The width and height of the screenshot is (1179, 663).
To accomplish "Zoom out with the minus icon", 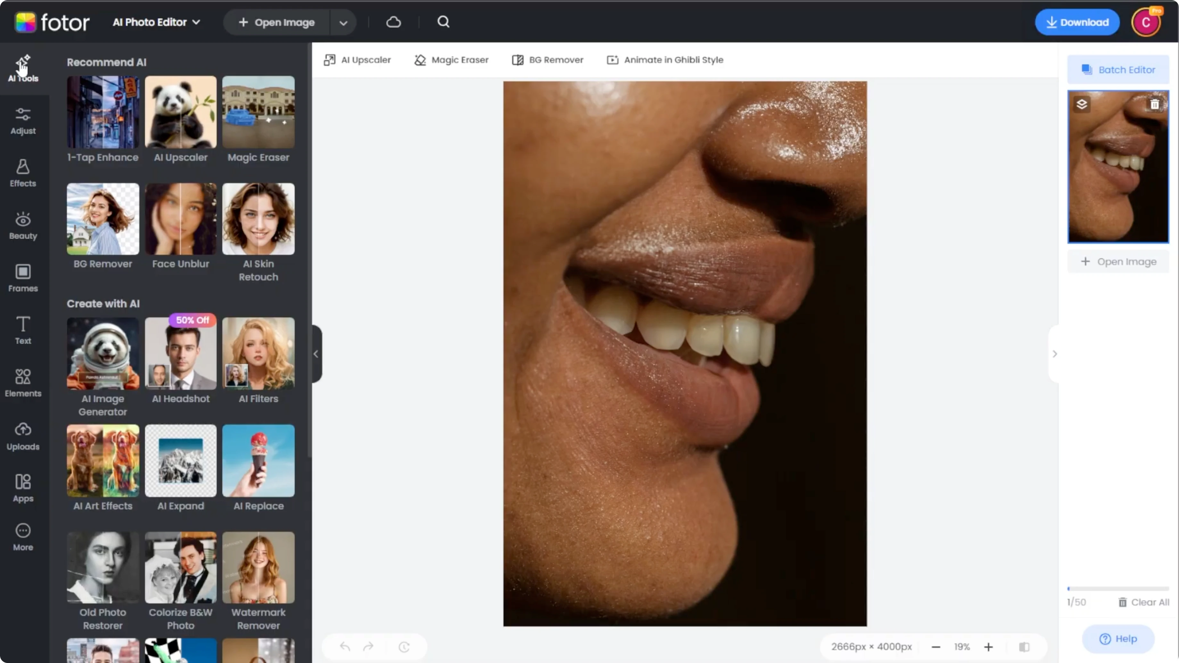I will [x=936, y=647].
